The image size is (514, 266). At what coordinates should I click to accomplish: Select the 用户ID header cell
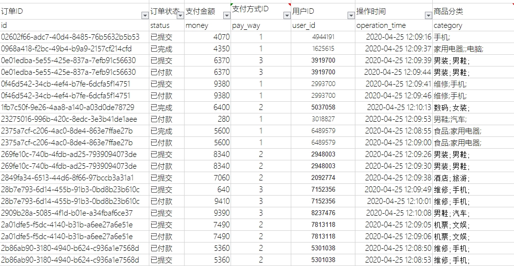323,11
